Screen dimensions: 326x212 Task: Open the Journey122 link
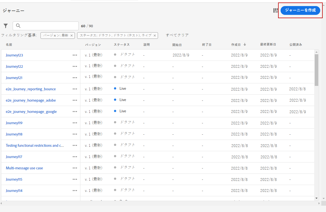14,67
